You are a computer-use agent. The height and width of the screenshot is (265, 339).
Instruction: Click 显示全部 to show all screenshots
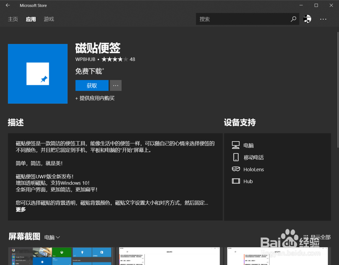pyautogui.click(x=321, y=237)
